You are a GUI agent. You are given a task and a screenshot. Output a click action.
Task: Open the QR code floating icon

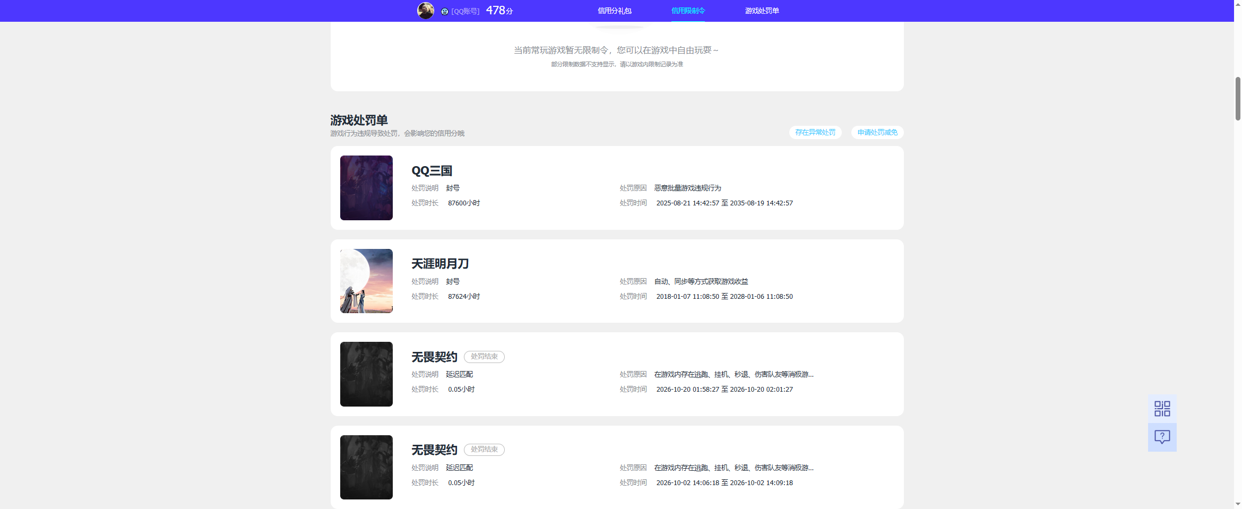tap(1162, 409)
